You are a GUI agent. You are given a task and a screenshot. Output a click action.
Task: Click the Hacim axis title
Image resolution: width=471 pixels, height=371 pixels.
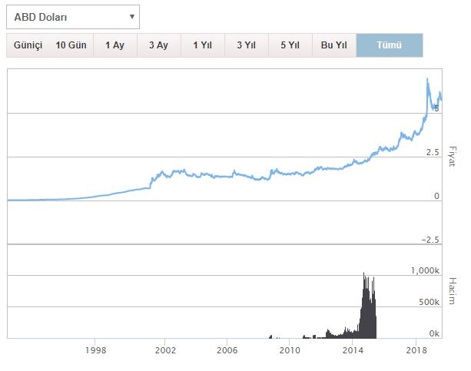point(453,290)
